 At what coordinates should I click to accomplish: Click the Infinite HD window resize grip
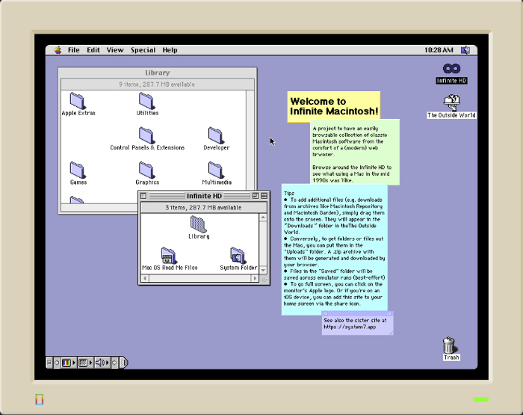coord(264,278)
